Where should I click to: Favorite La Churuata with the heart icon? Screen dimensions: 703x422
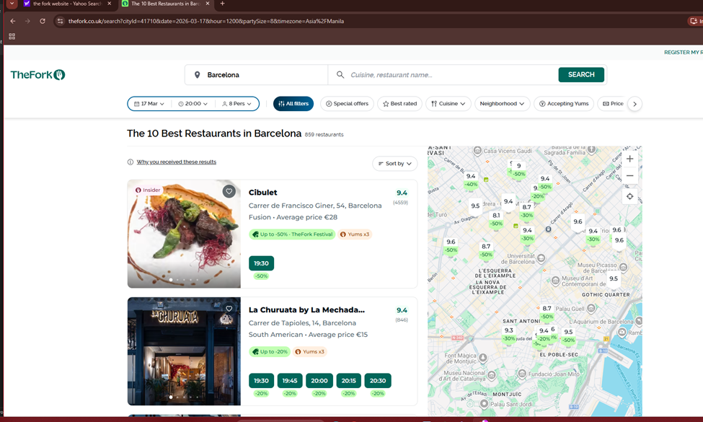[x=229, y=309]
